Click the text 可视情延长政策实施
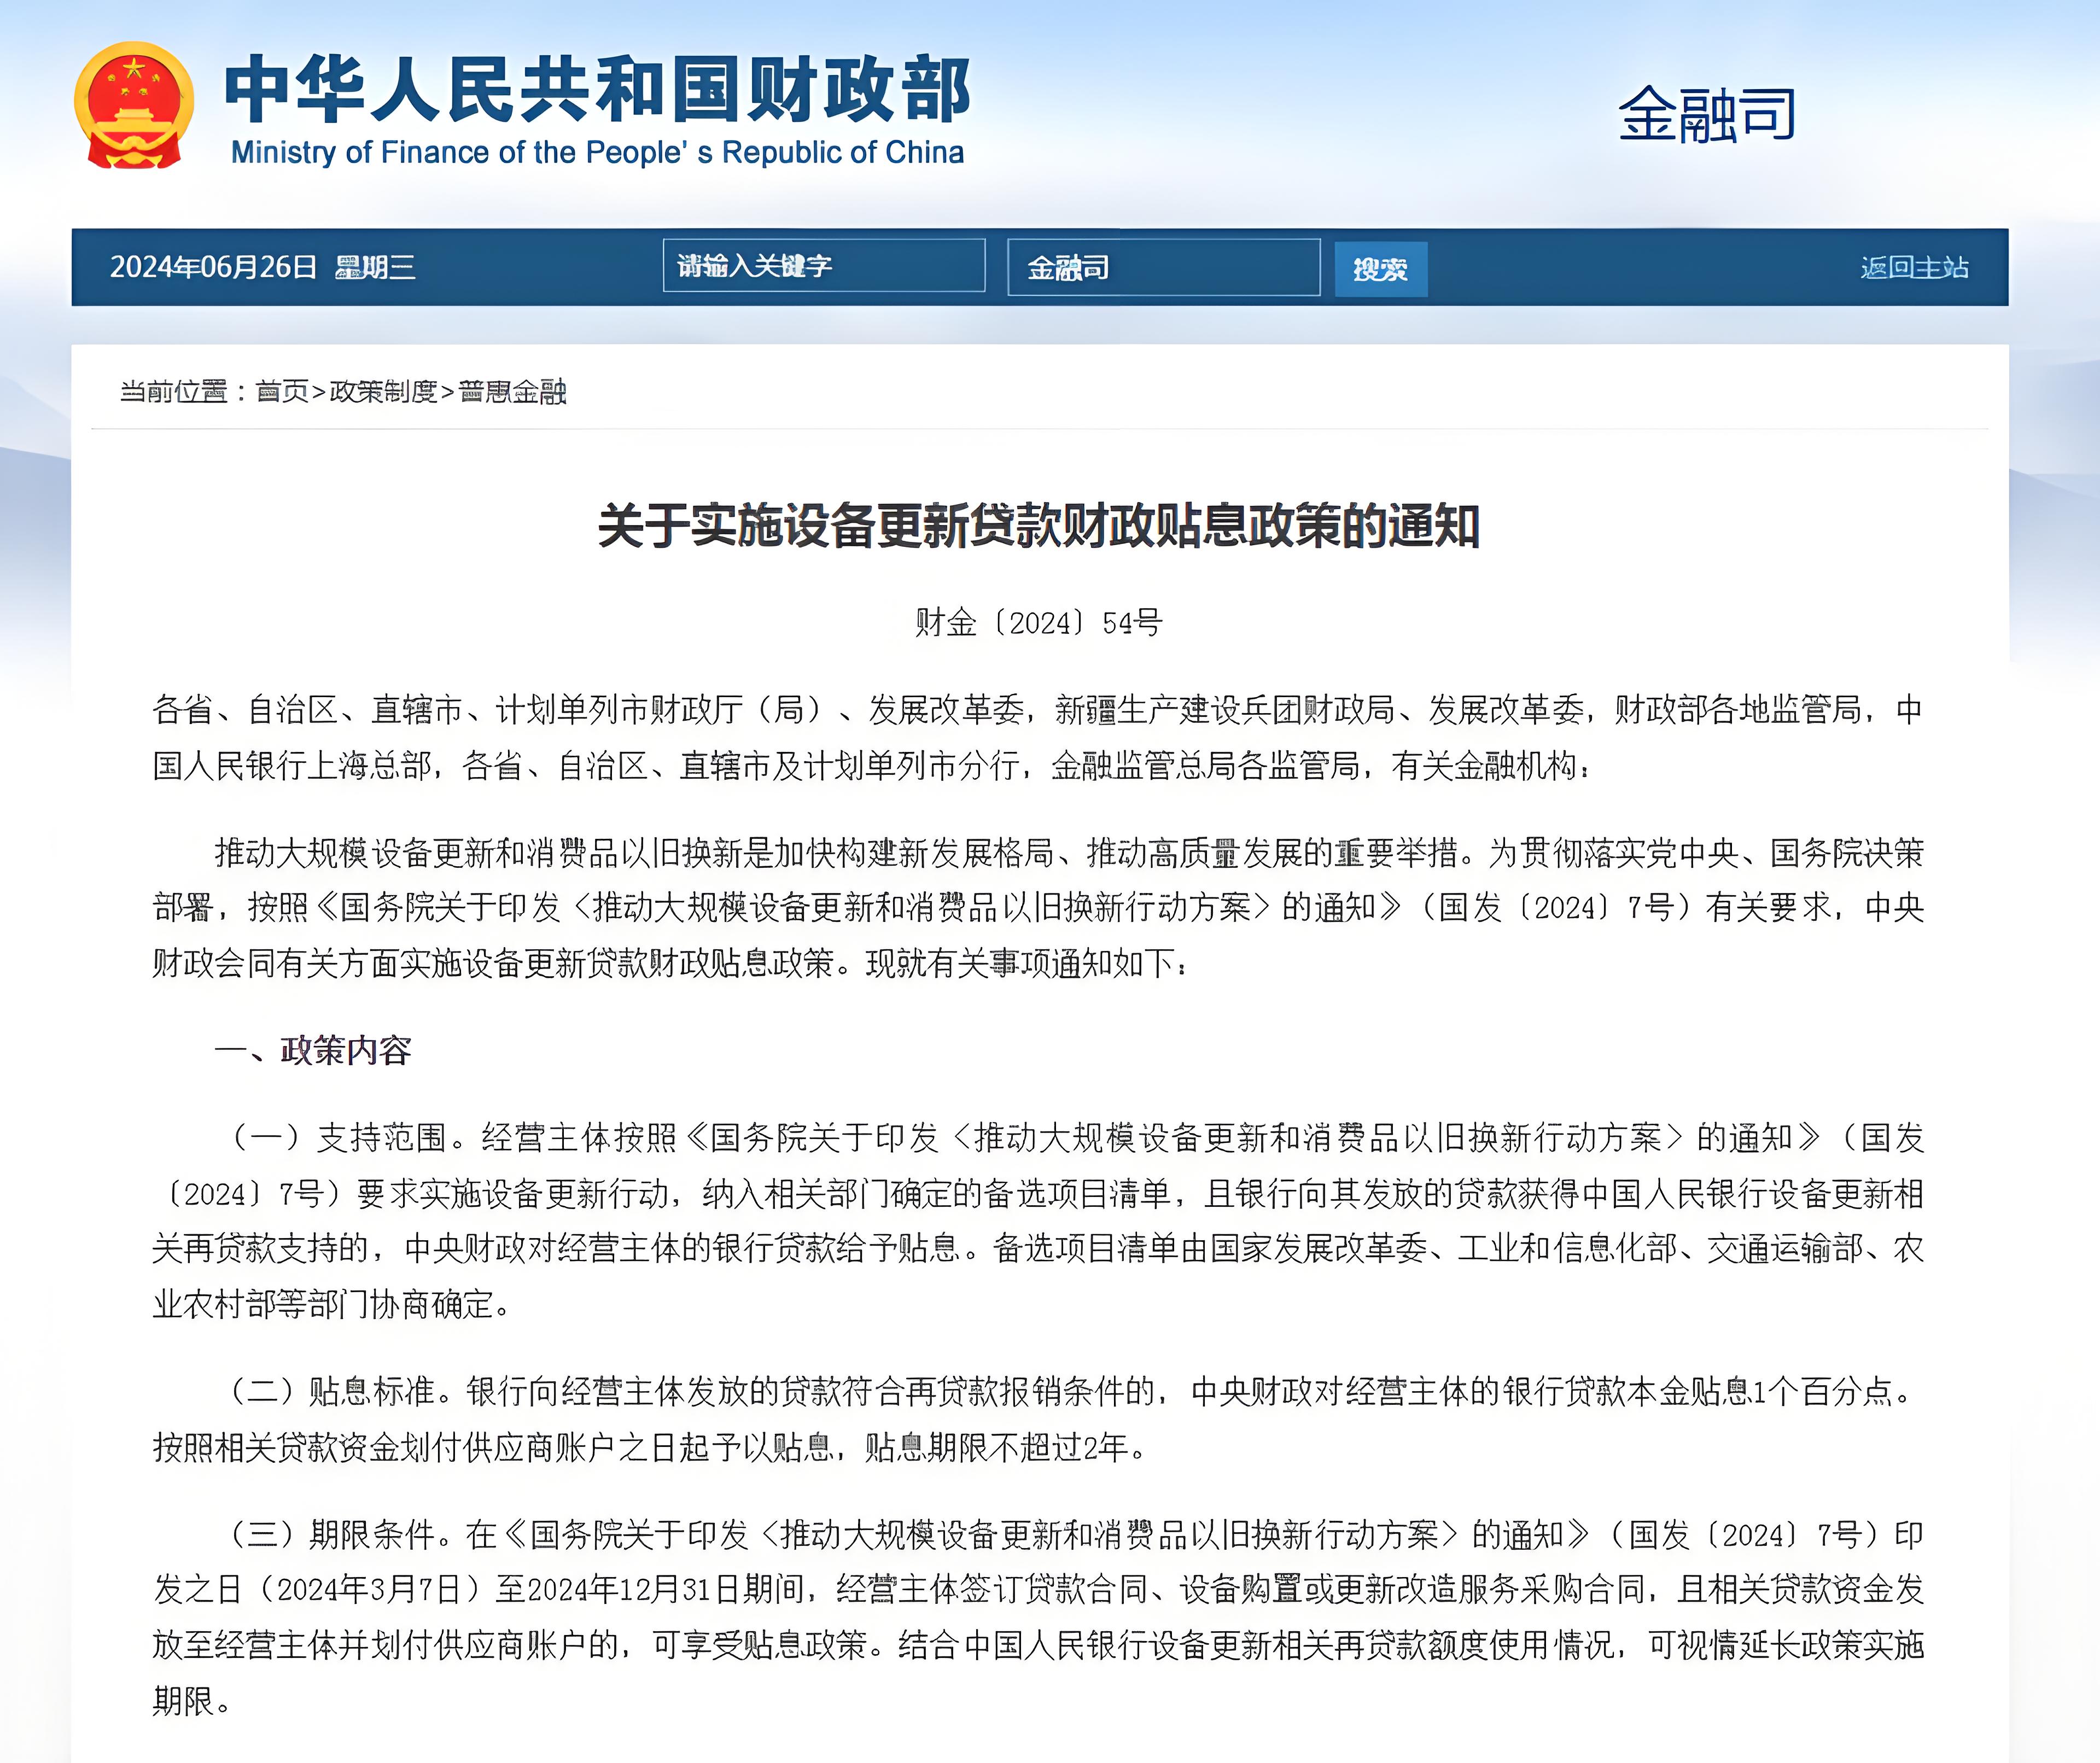 (x=1786, y=1645)
